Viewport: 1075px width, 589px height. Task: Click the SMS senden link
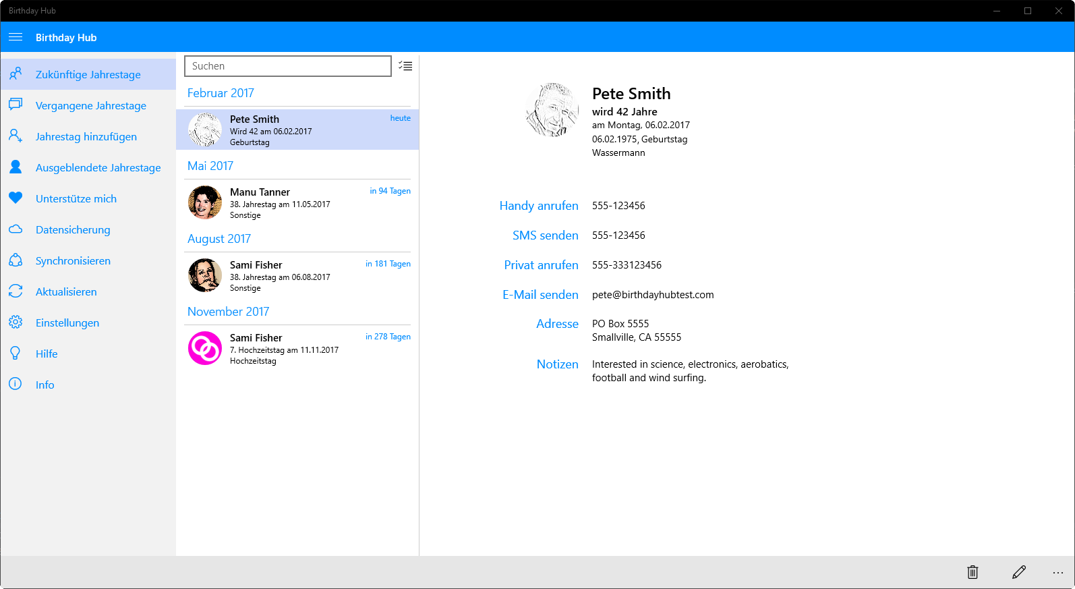tap(546, 235)
